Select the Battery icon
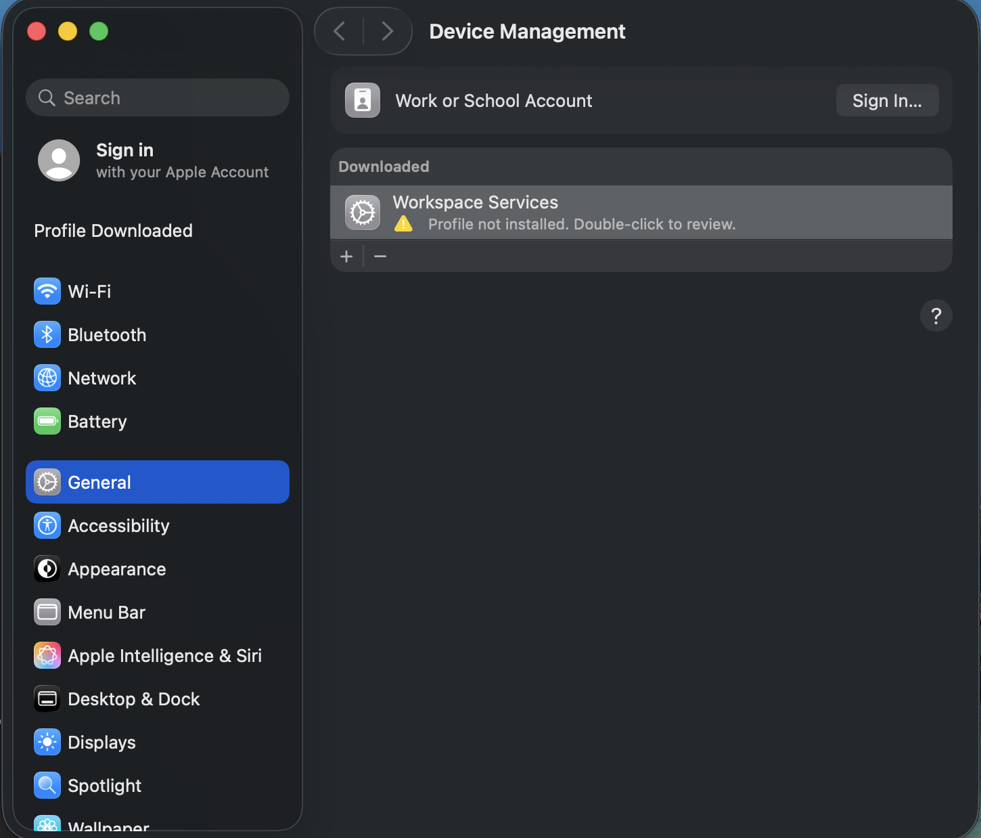 47,421
